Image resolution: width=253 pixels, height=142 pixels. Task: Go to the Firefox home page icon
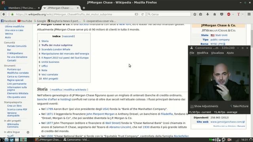[x=215, y=14]
